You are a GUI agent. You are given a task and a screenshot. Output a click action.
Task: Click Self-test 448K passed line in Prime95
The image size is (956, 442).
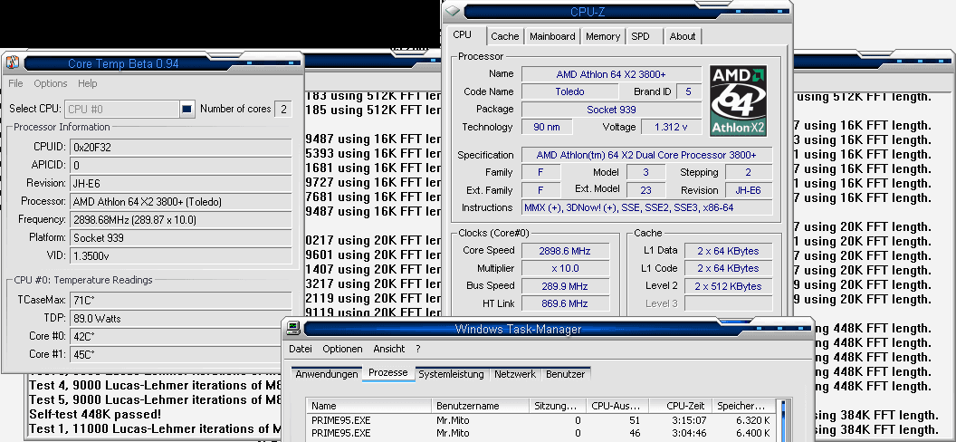(95, 415)
